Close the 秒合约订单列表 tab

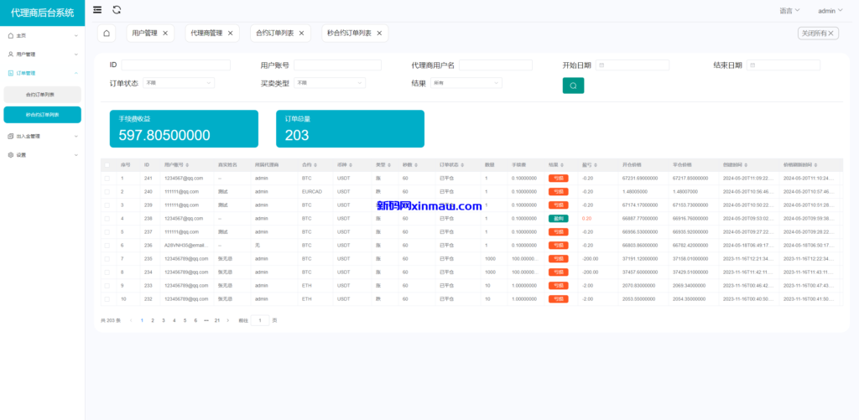[379, 33]
